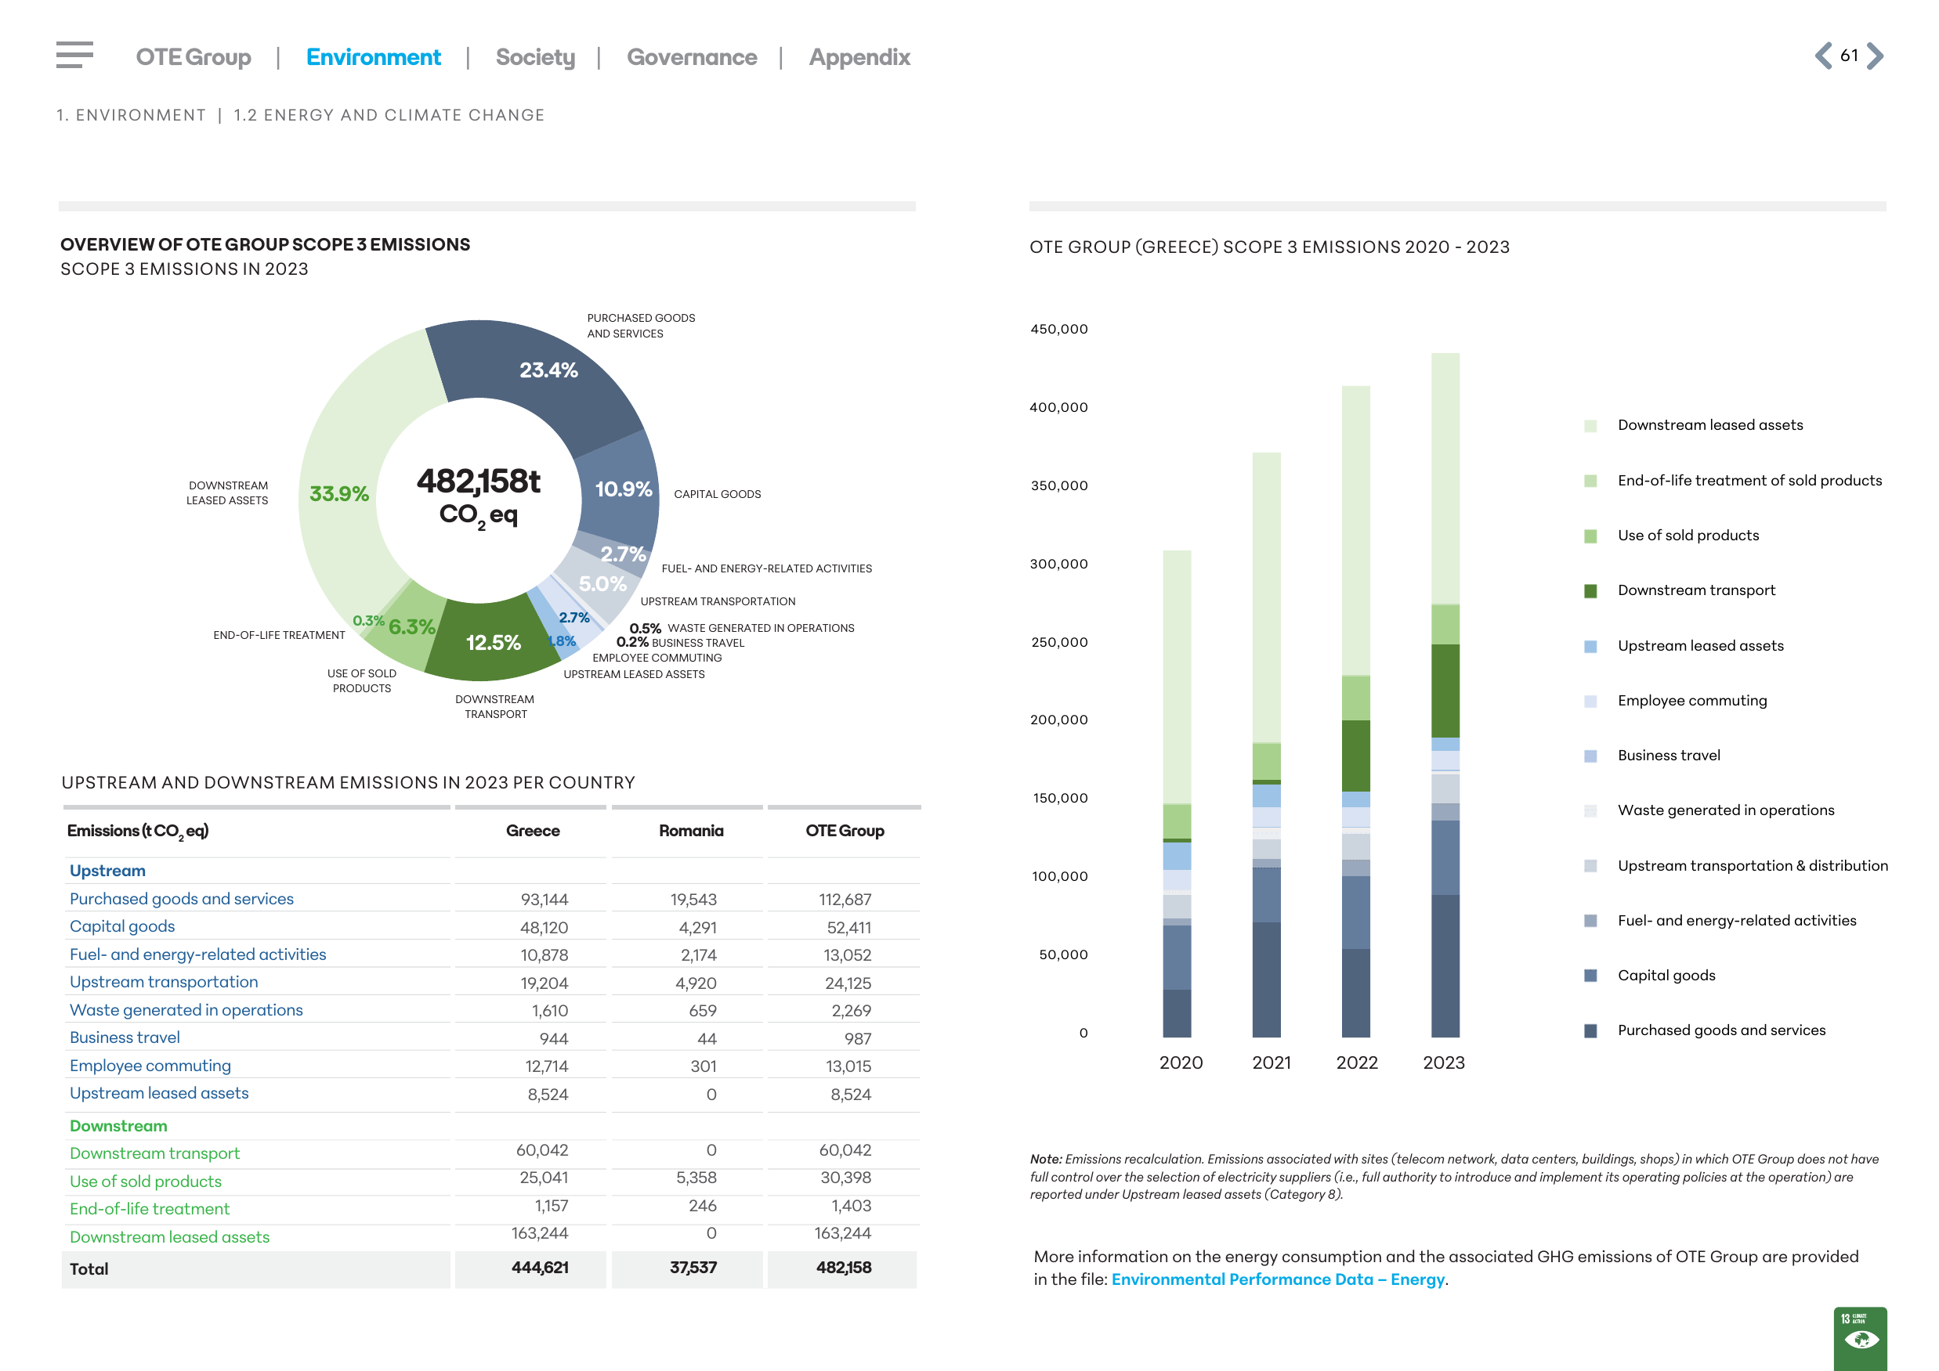The height and width of the screenshot is (1371, 1939).
Task: Go to next page arrow
Action: pyautogui.click(x=1875, y=56)
